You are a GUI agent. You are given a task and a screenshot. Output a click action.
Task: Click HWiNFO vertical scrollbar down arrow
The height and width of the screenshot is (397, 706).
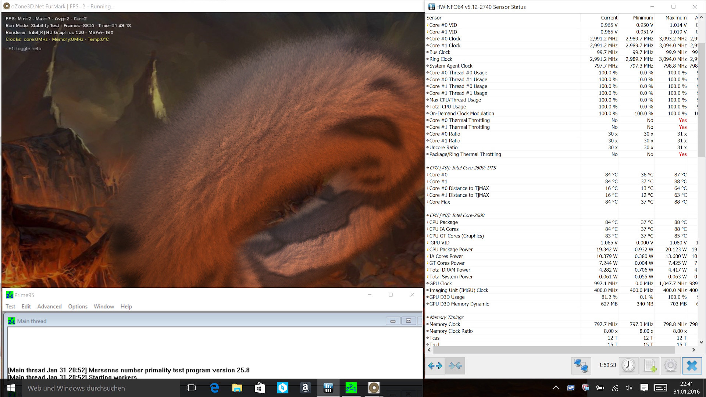click(x=701, y=342)
